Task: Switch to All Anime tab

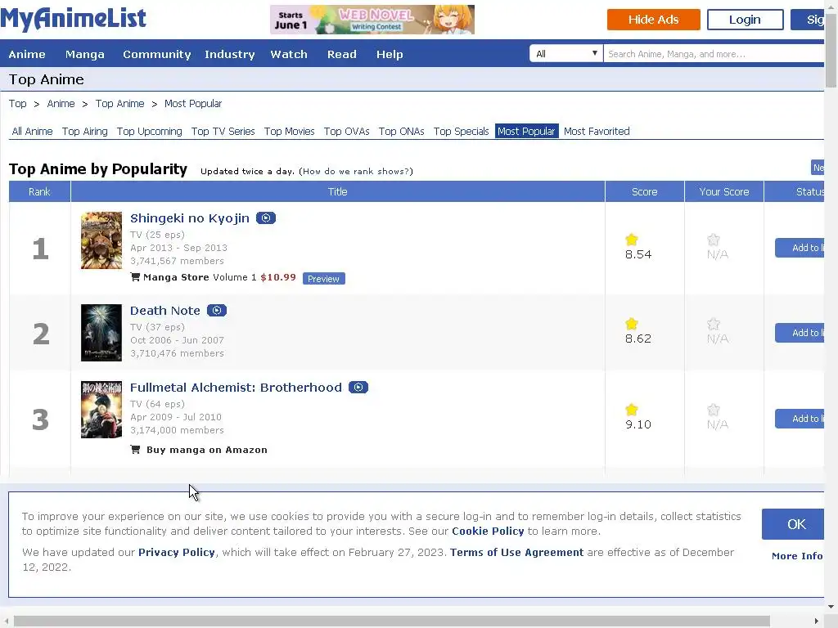Action: pyautogui.click(x=32, y=132)
